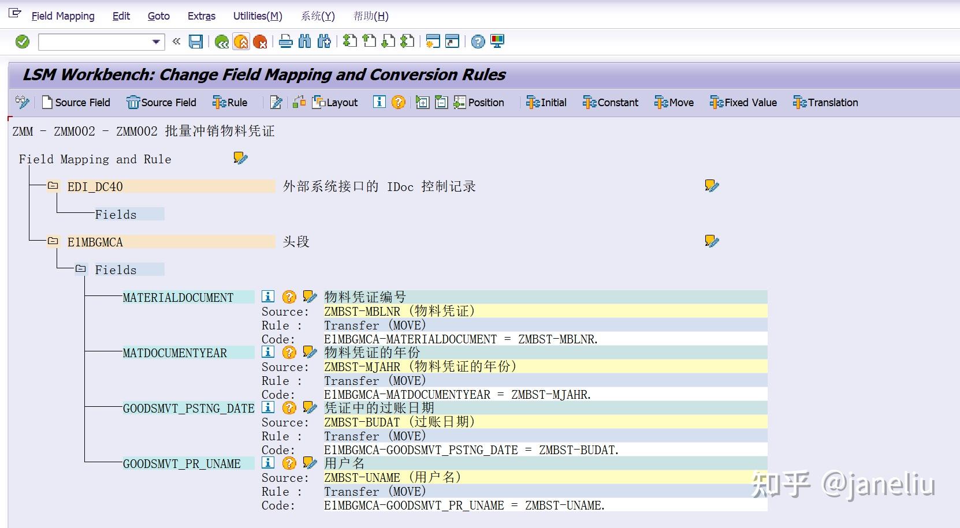Click Source Field remove button with trash icon
Screen dimensions: 960x528
[x=162, y=103]
